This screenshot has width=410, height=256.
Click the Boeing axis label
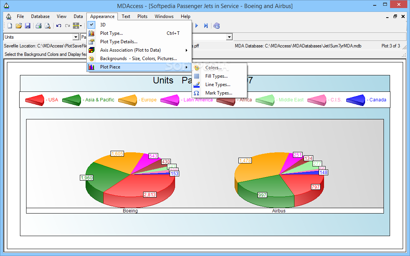click(130, 210)
